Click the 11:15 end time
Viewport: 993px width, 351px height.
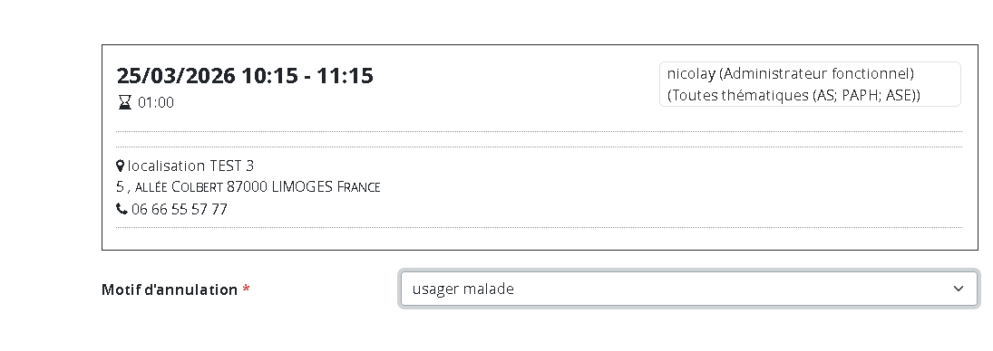coord(346,76)
